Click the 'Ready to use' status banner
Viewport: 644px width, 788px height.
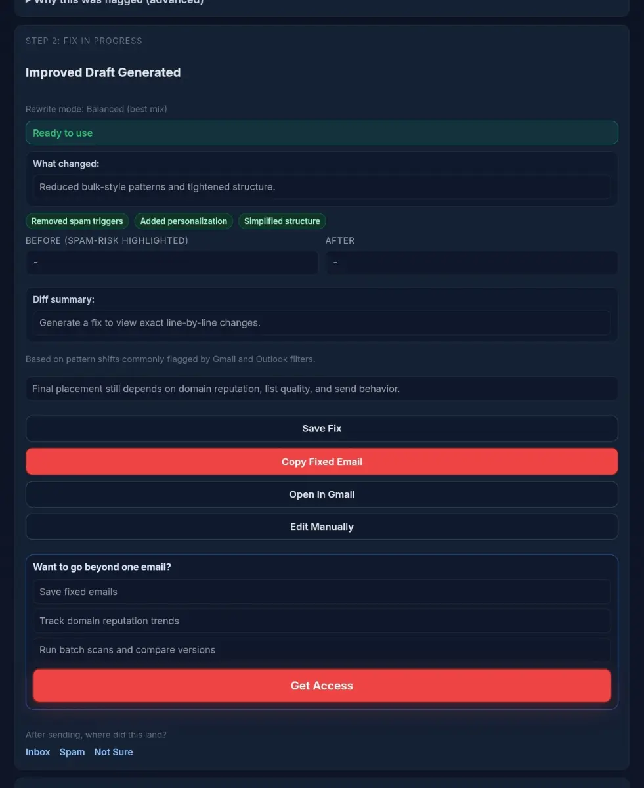[322, 133]
